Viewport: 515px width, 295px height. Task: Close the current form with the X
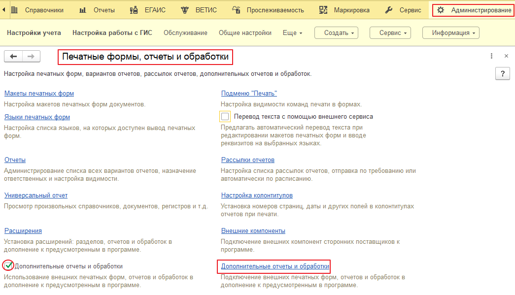(506, 56)
